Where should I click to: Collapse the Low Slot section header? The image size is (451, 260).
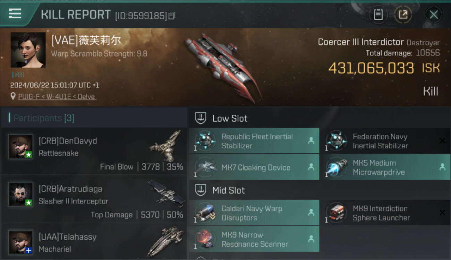click(x=319, y=119)
